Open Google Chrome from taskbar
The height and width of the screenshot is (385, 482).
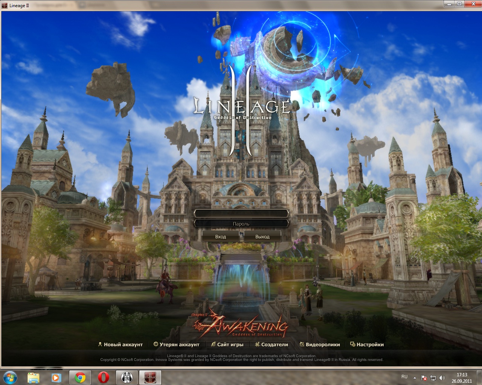click(x=80, y=377)
